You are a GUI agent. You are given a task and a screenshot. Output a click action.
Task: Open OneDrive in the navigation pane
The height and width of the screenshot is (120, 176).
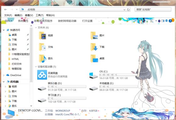pyautogui.click(x=16, y=75)
